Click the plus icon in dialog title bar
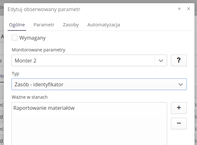The width and height of the screenshot is (197, 145). click(x=179, y=9)
